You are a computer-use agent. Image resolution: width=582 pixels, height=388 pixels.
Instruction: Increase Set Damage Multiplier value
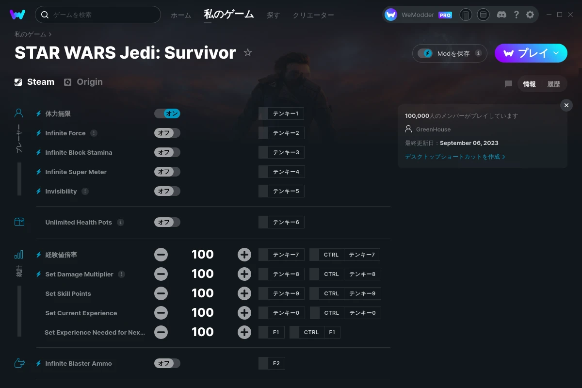(244, 274)
